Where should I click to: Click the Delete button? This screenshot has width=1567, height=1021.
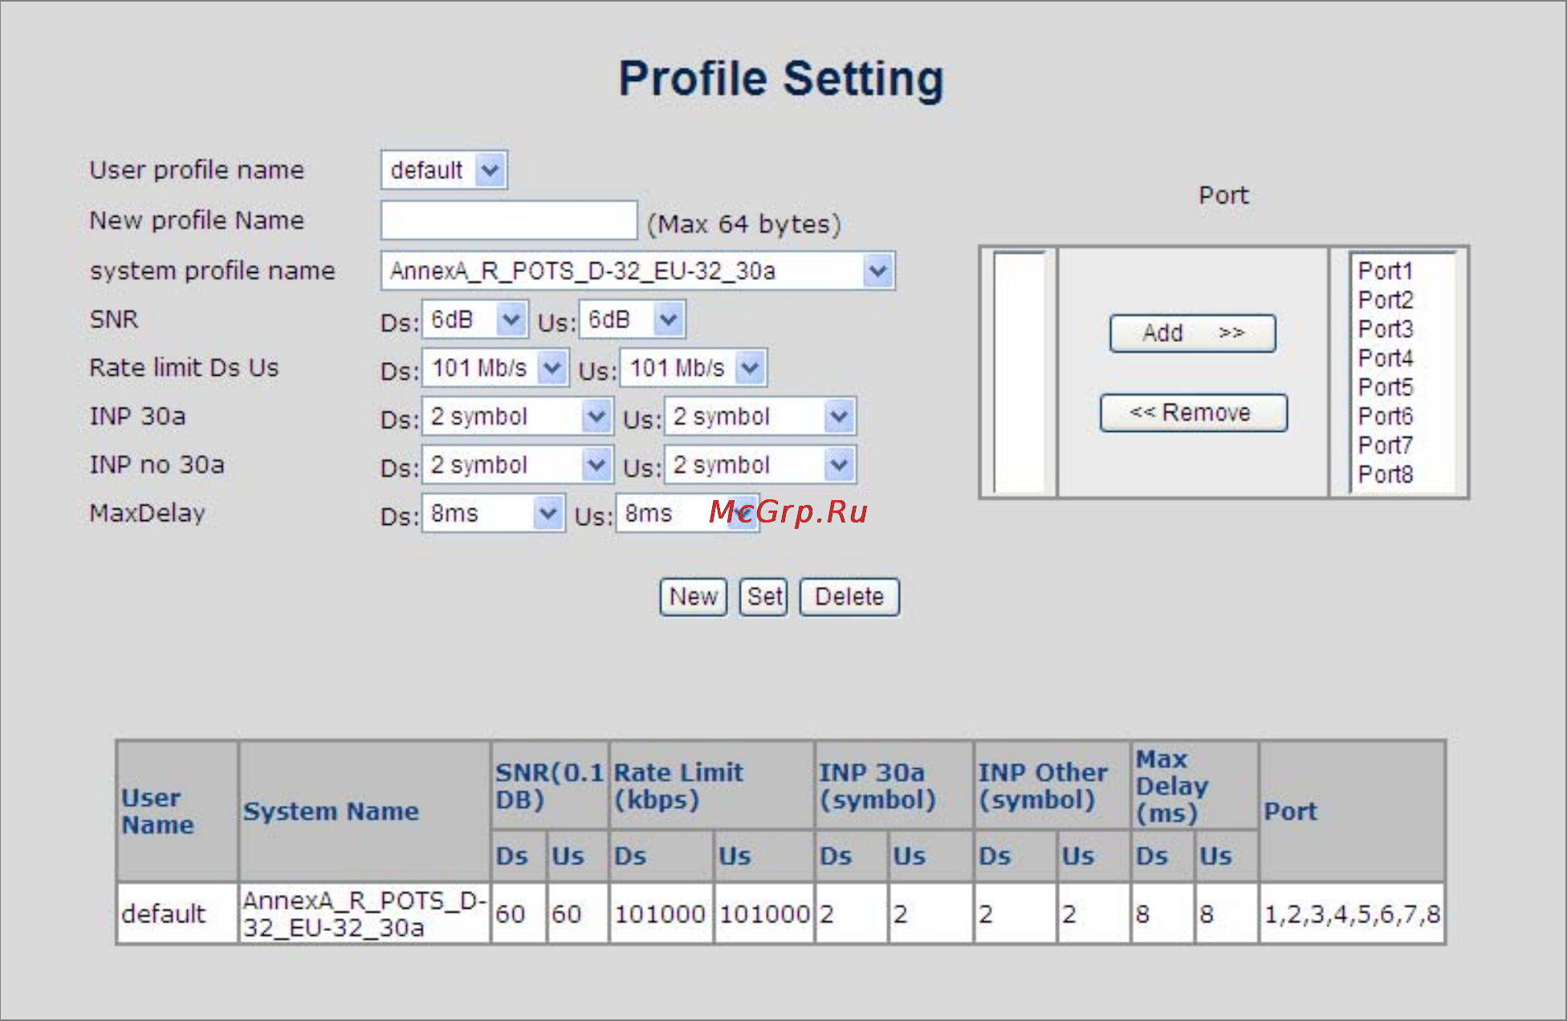coord(849,596)
